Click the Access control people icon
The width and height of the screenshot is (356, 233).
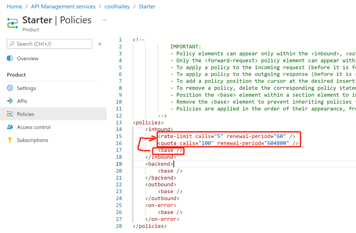10,127
